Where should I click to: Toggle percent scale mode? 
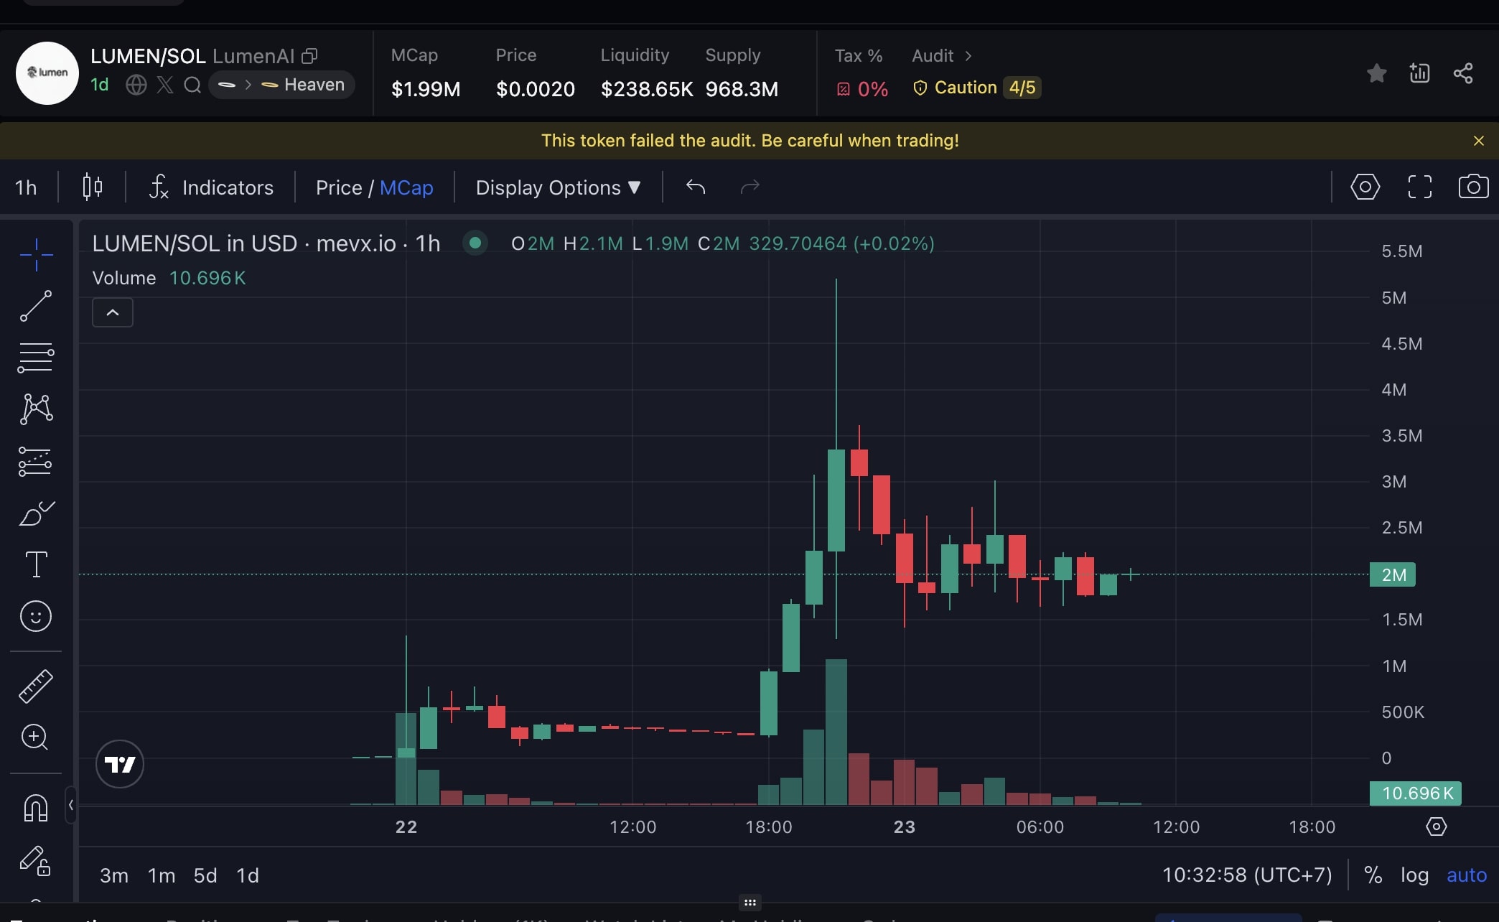pos(1373,875)
